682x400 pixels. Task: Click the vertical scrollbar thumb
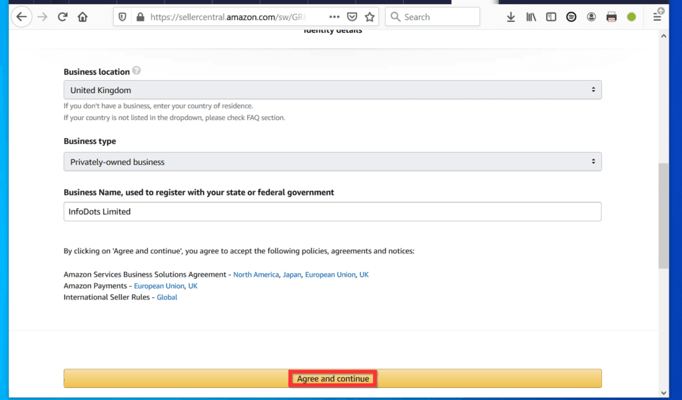click(x=663, y=216)
